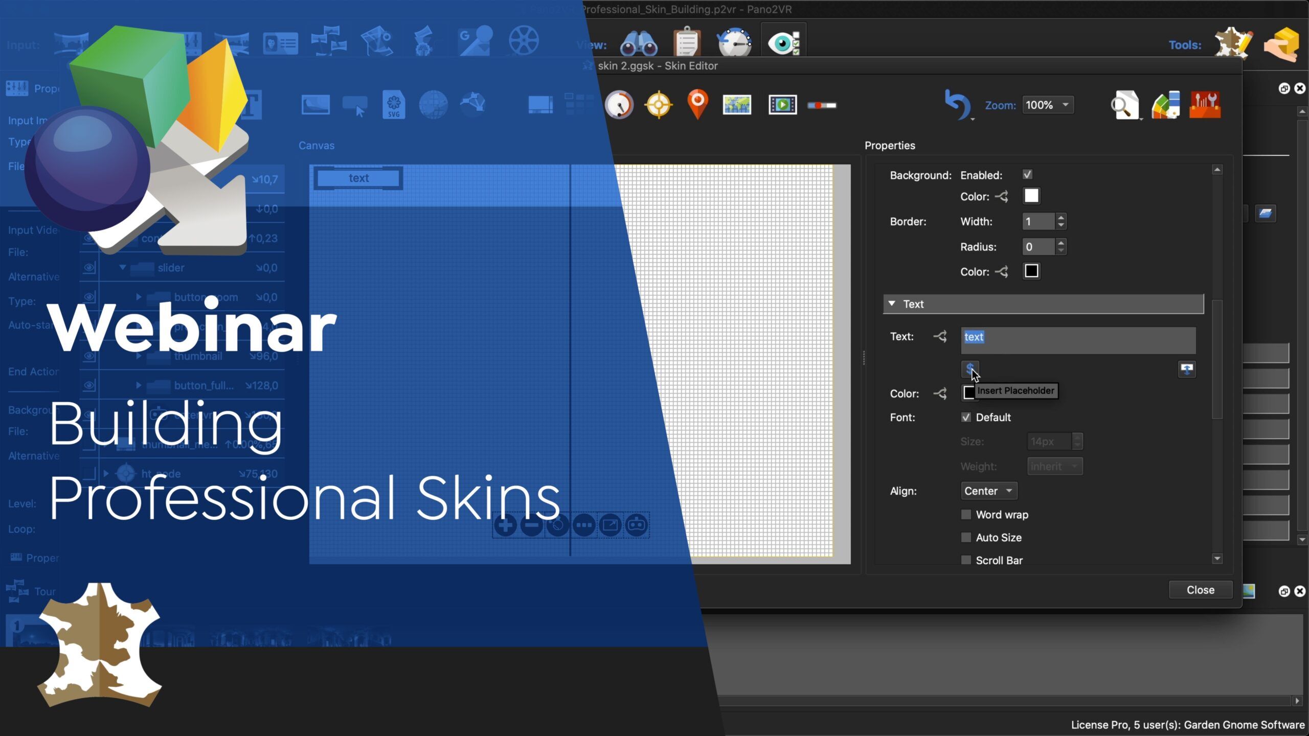This screenshot has width=1309, height=736.
Task: Collapse the Text properties section
Action: (x=892, y=304)
